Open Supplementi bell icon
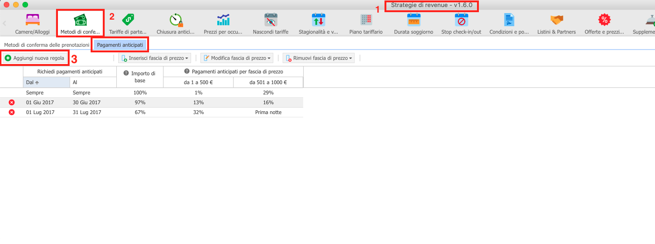Screen dimensions: 655x244 pyautogui.click(x=650, y=20)
